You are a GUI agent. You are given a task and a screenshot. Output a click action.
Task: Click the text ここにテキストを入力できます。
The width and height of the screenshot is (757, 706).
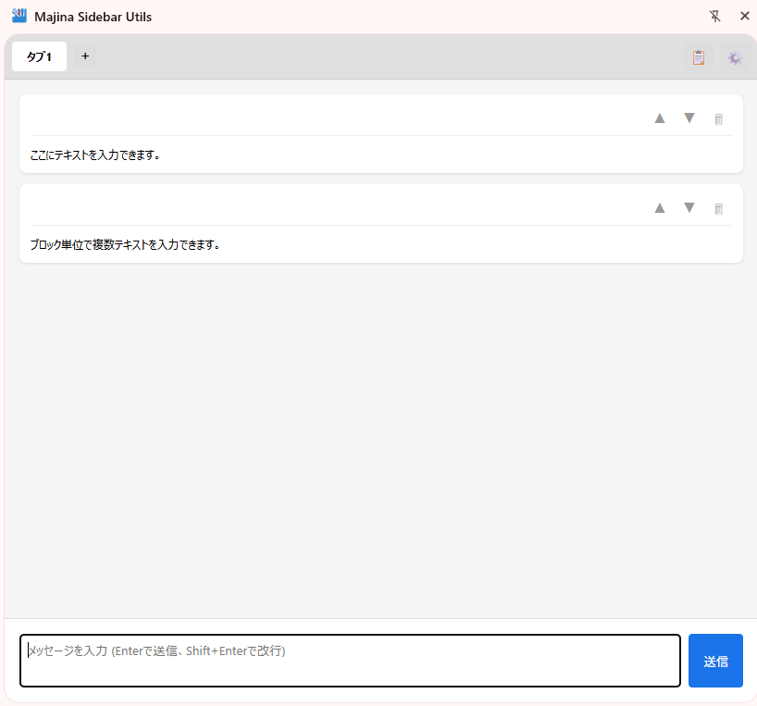coord(95,155)
